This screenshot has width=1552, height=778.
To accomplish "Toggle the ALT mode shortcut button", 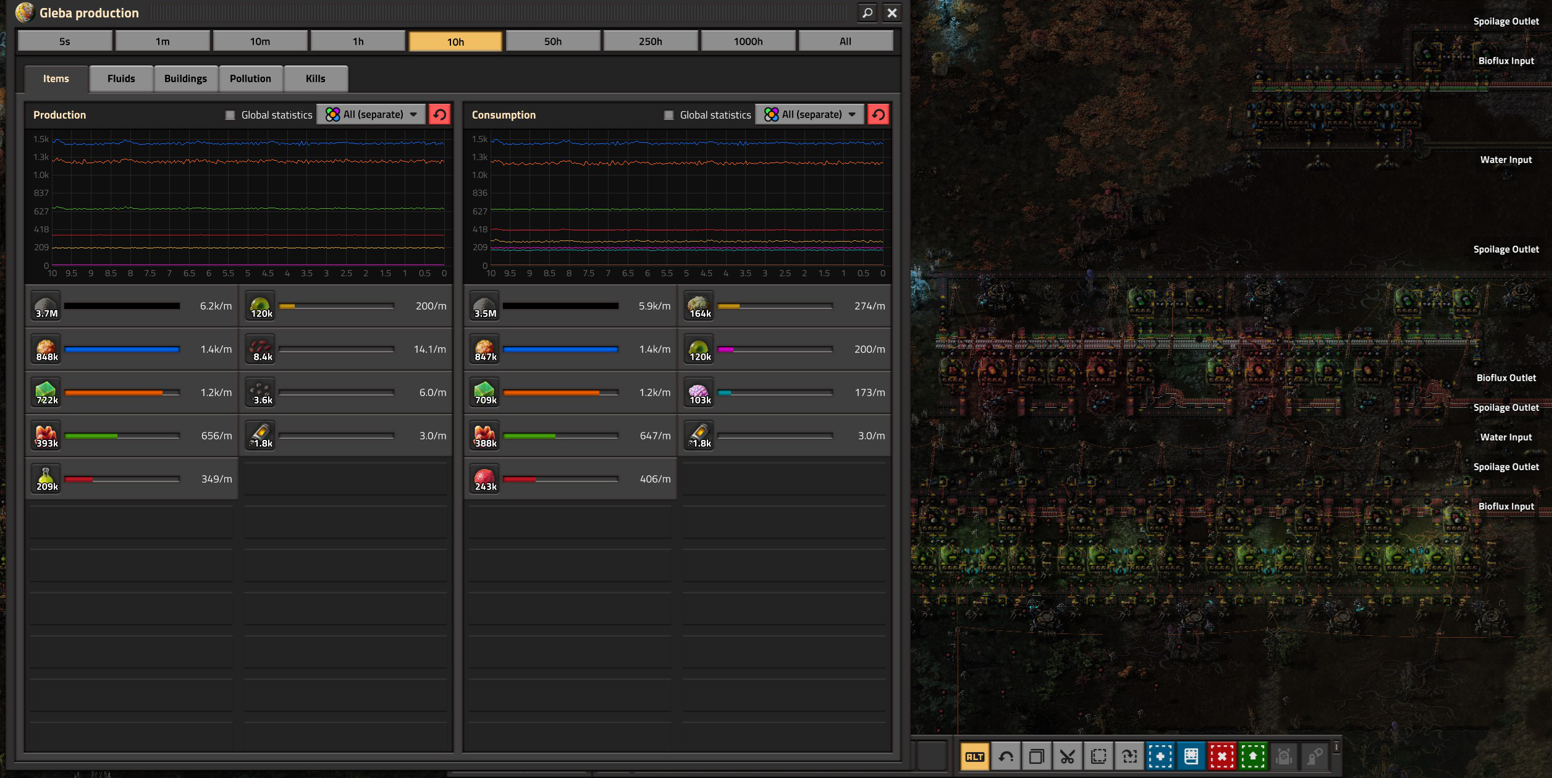I will (x=975, y=756).
